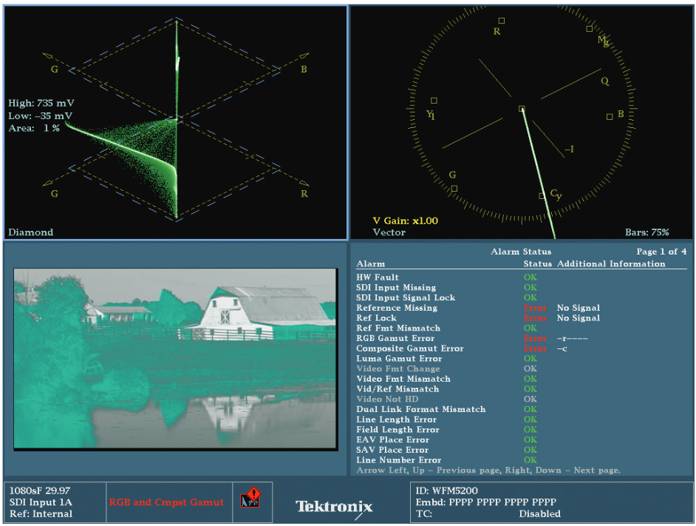This screenshot has height=526, width=696.
Task: Click the EAV Place Error row
Action: point(521,439)
